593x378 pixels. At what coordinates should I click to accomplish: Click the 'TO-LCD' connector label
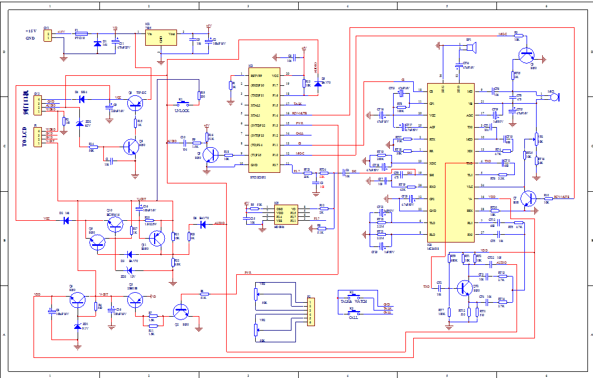point(25,137)
